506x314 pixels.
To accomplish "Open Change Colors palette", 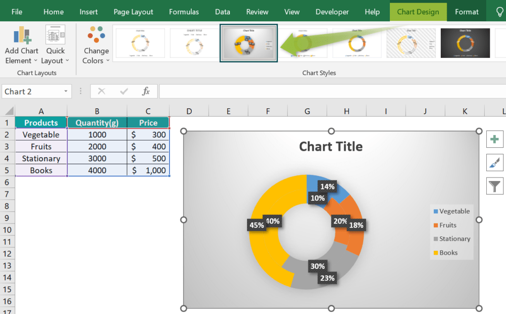I will point(95,45).
